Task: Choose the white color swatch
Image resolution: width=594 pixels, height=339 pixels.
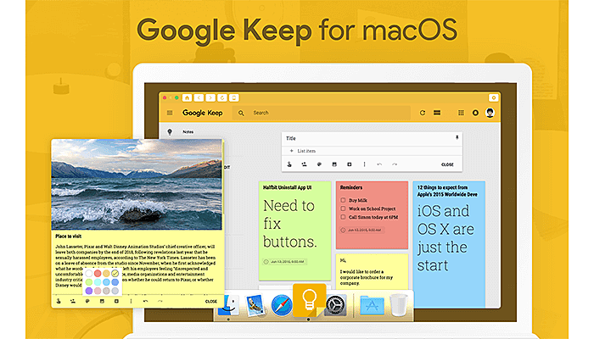Action: coord(88,273)
